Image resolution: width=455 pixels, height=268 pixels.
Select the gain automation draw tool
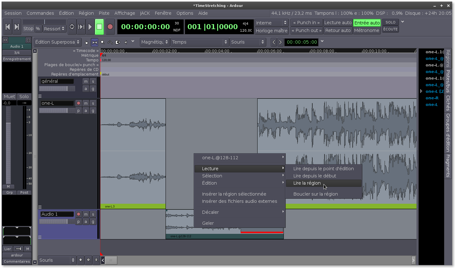pyautogui.click(x=110, y=42)
